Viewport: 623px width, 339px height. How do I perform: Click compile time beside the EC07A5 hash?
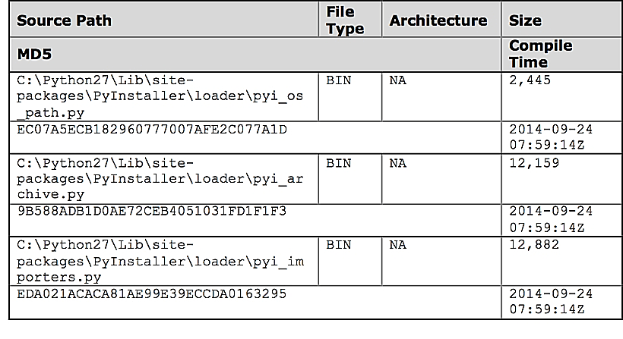tap(551, 137)
